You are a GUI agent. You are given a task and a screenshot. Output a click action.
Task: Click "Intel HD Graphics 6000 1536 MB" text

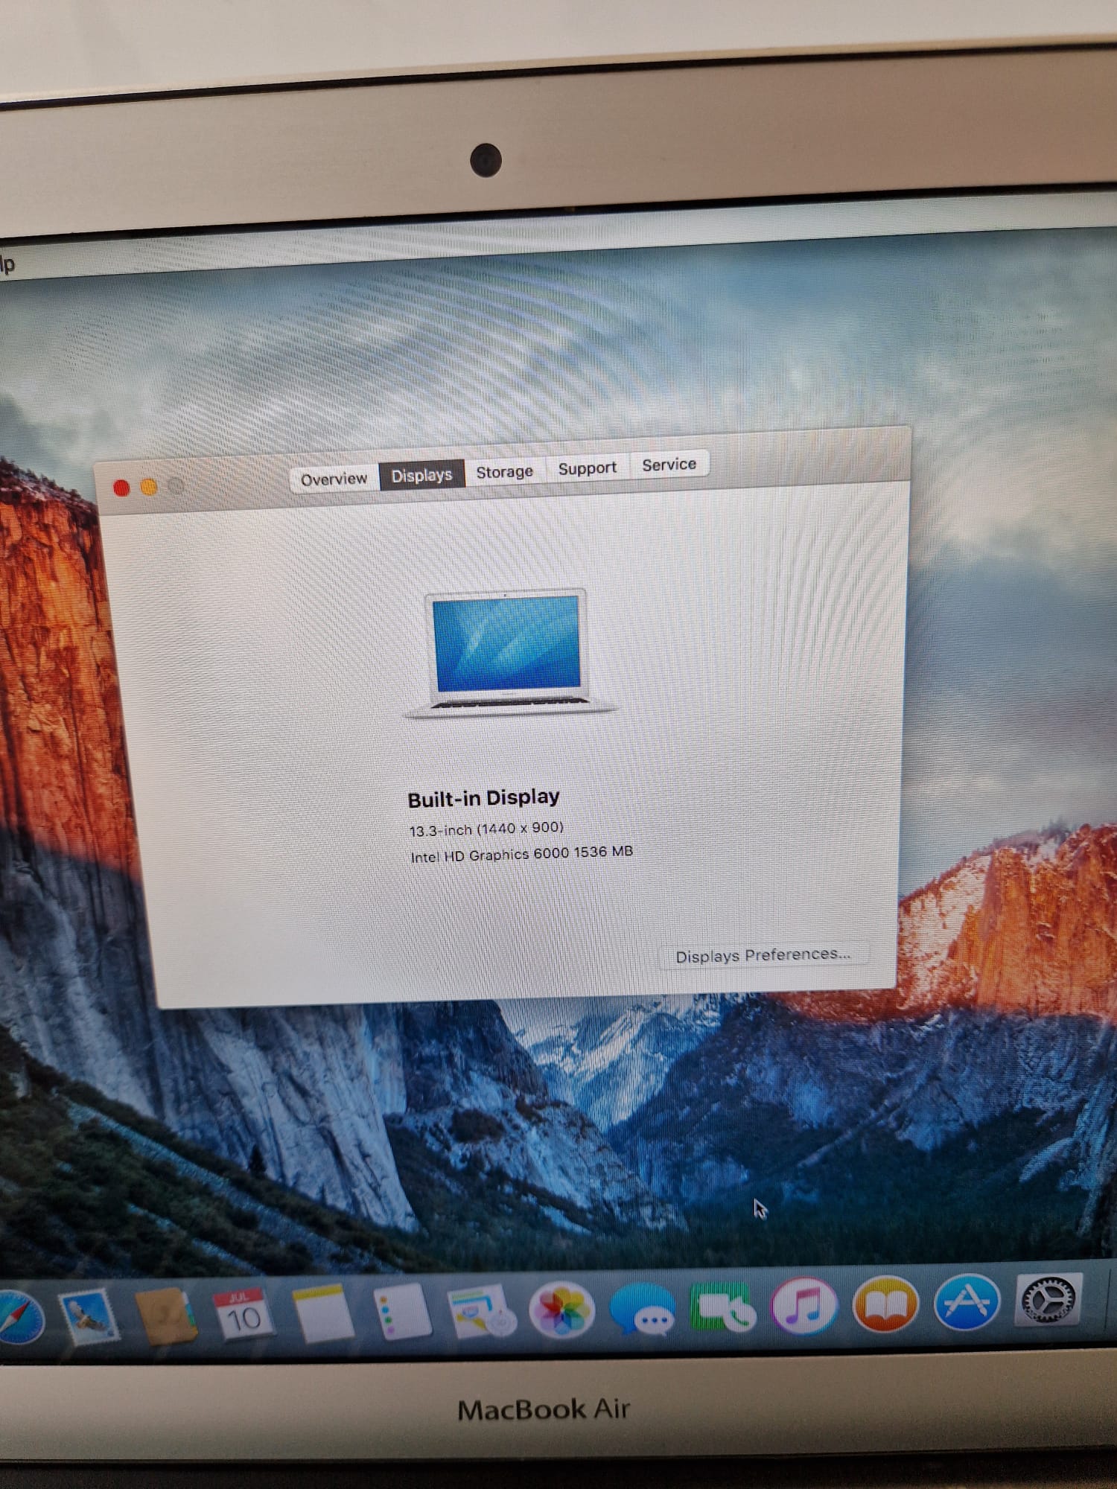[x=522, y=854]
